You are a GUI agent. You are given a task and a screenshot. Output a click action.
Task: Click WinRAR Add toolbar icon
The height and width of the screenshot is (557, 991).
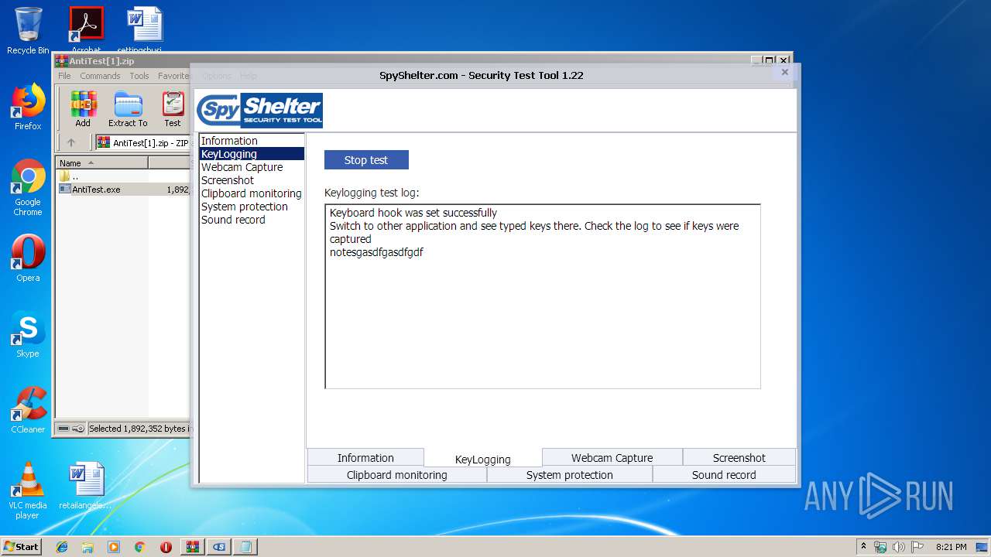(83, 109)
